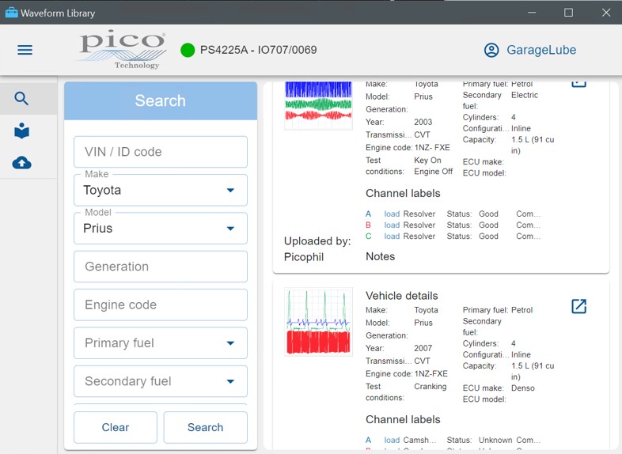Expand the Make dropdown showing Toyota
The image size is (622, 454).
(x=230, y=191)
